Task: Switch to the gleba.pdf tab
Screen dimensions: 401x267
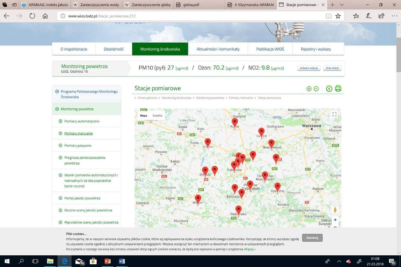Action: pyautogui.click(x=199, y=5)
